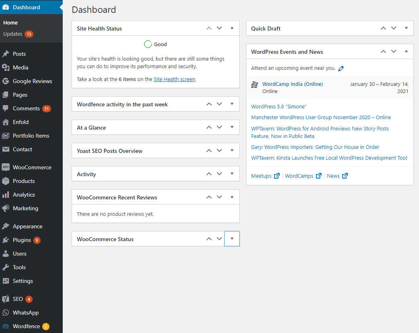This screenshot has width=419, height=333.
Task: Click the WooCommerce logo icon
Action: coord(6,167)
